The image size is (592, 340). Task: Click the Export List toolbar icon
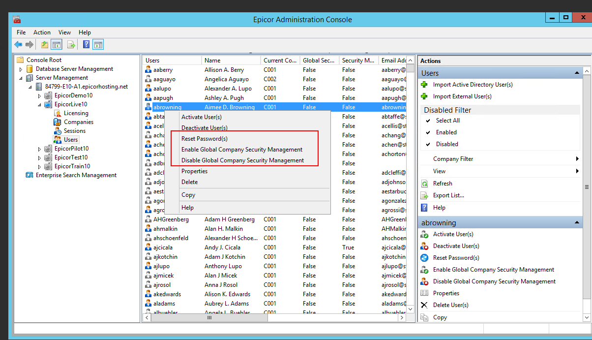pos(71,45)
